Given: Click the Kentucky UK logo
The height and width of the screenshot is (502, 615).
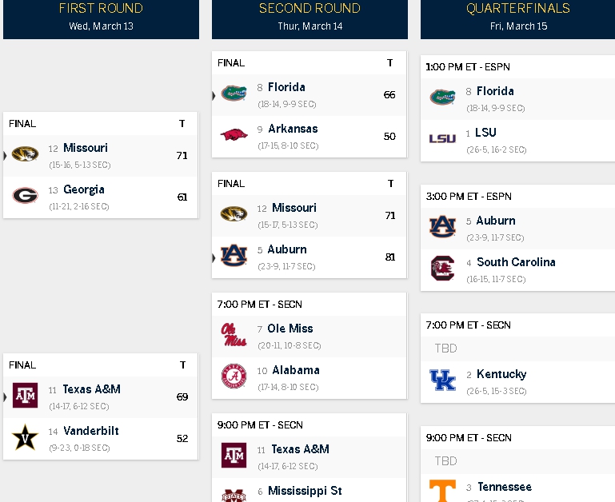Looking at the screenshot, I should 442,380.
